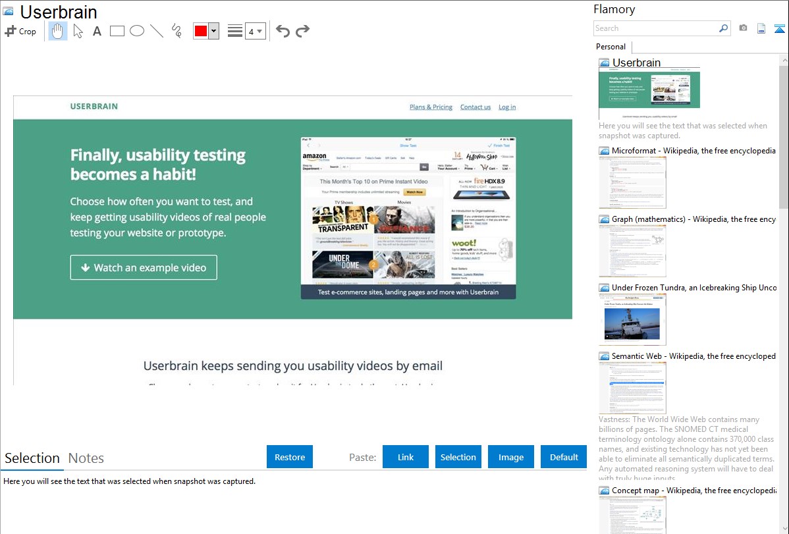
Task: Activate the hand pan tool
Action: (57, 31)
